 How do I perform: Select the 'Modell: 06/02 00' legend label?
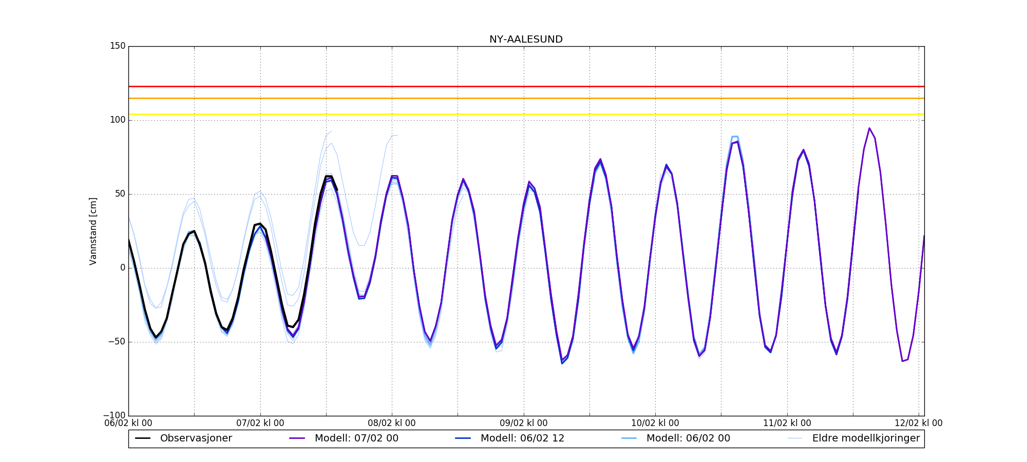point(688,438)
